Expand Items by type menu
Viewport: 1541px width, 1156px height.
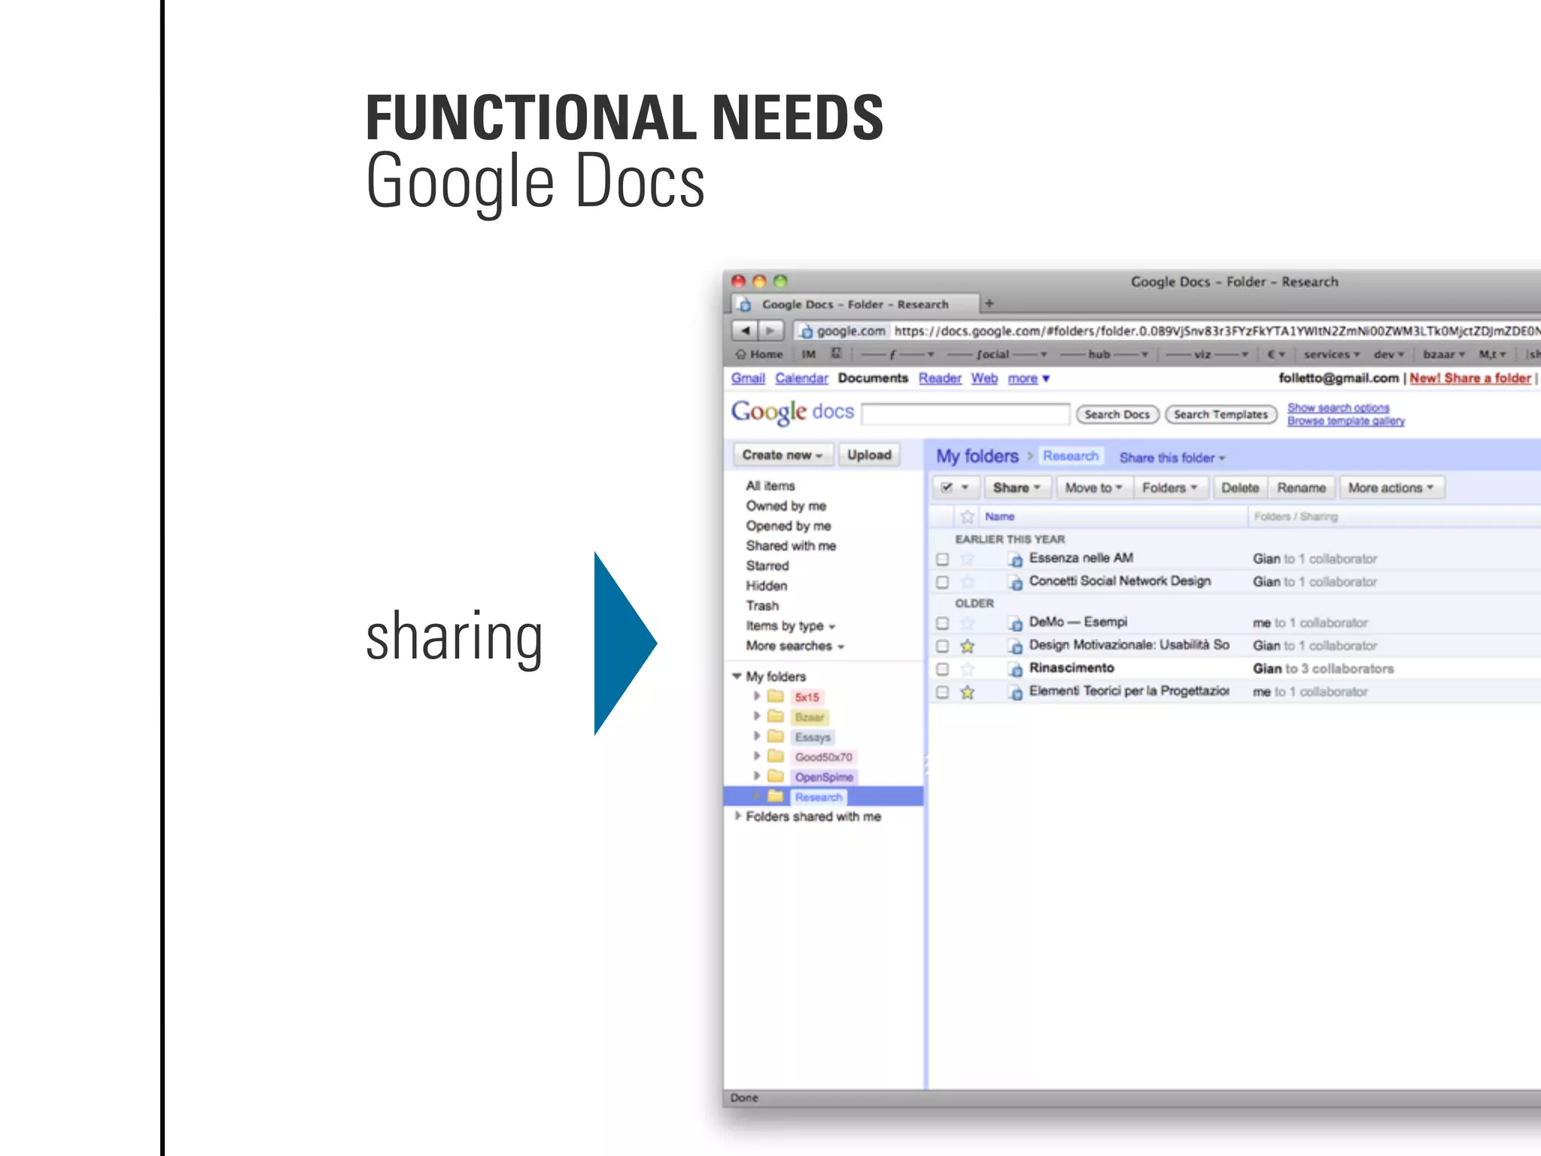click(x=791, y=626)
